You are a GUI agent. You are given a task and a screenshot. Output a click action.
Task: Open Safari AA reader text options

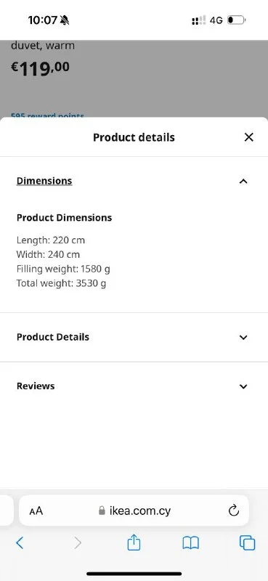36,511
